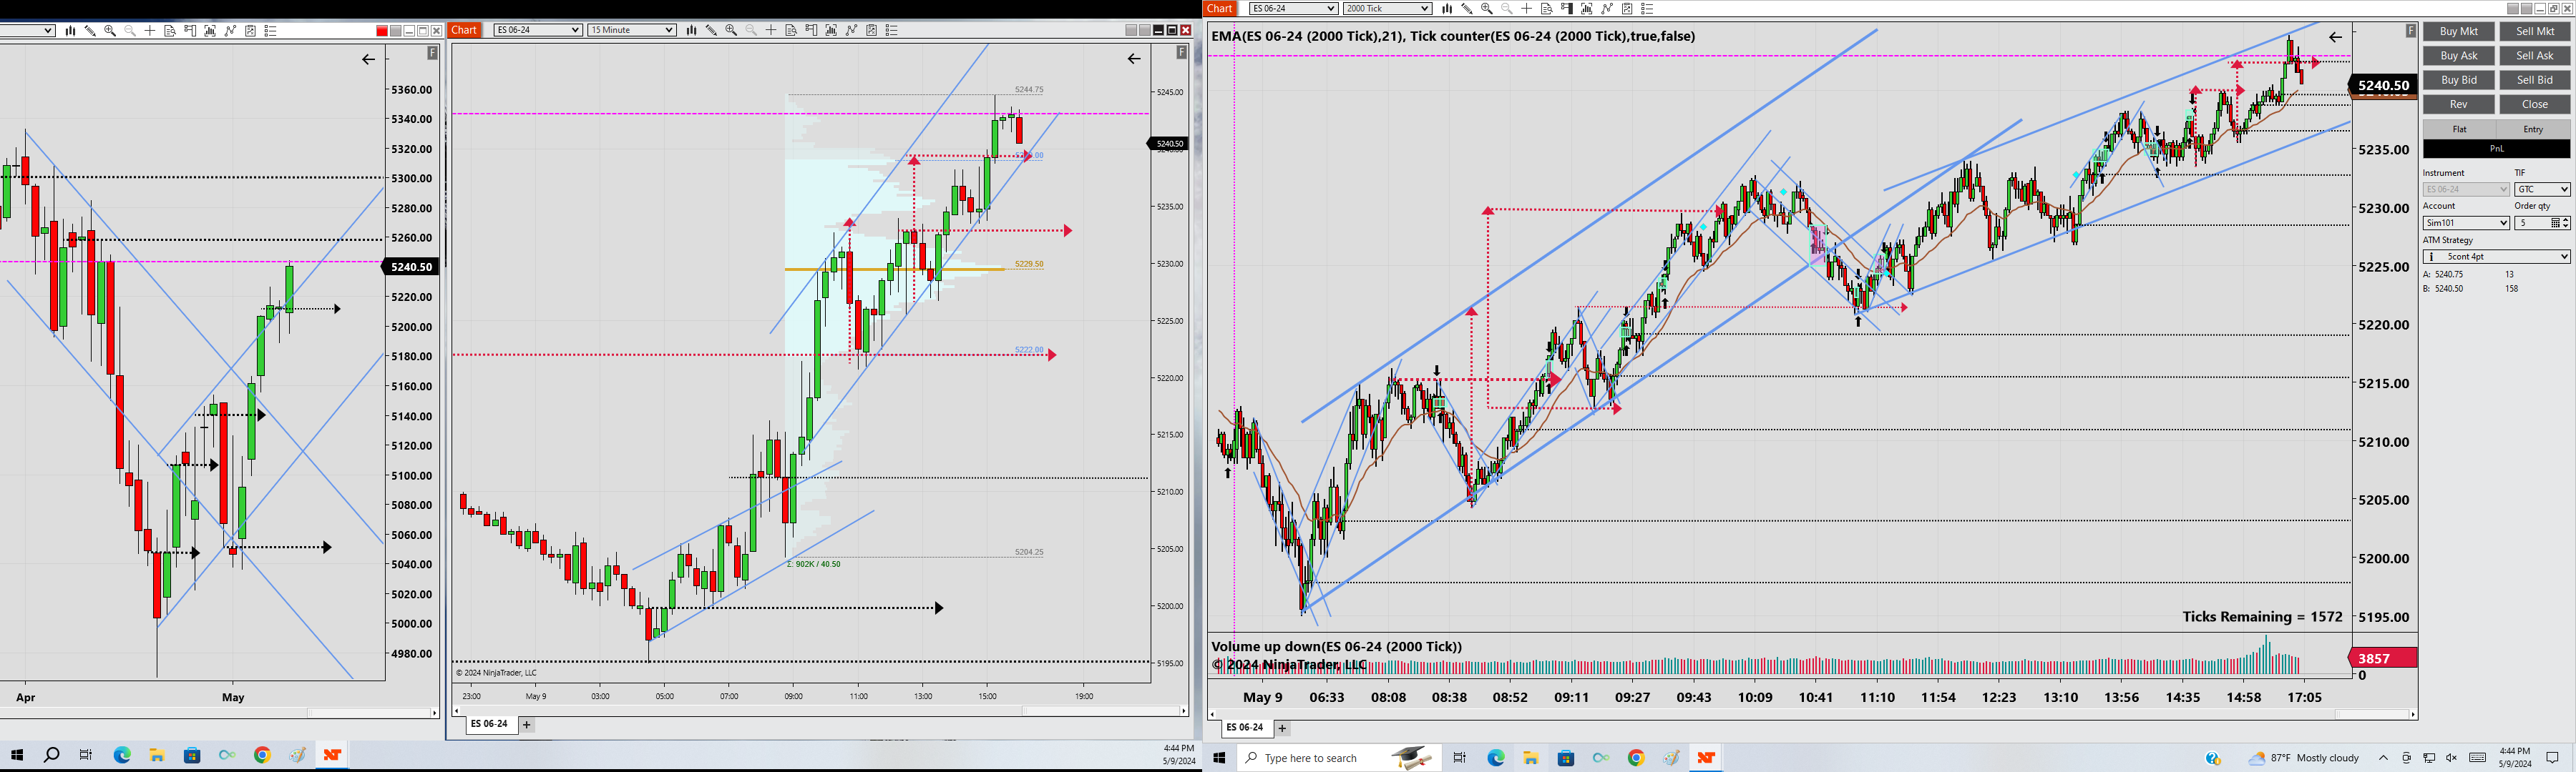Open strategies in 15 Minute chart toolbar

[851, 30]
